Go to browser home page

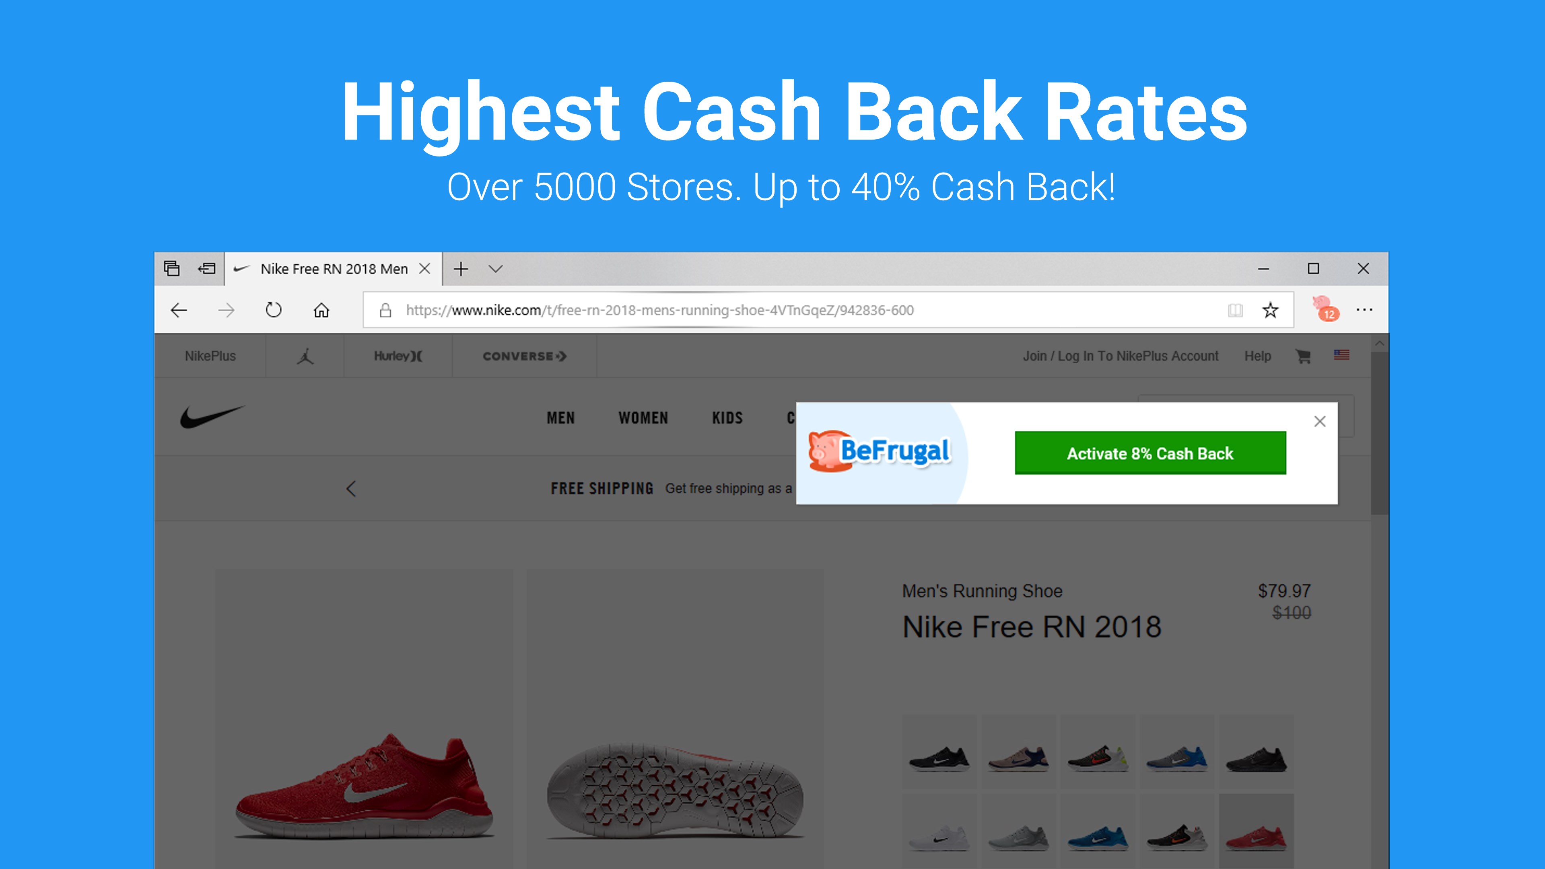(x=321, y=310)
